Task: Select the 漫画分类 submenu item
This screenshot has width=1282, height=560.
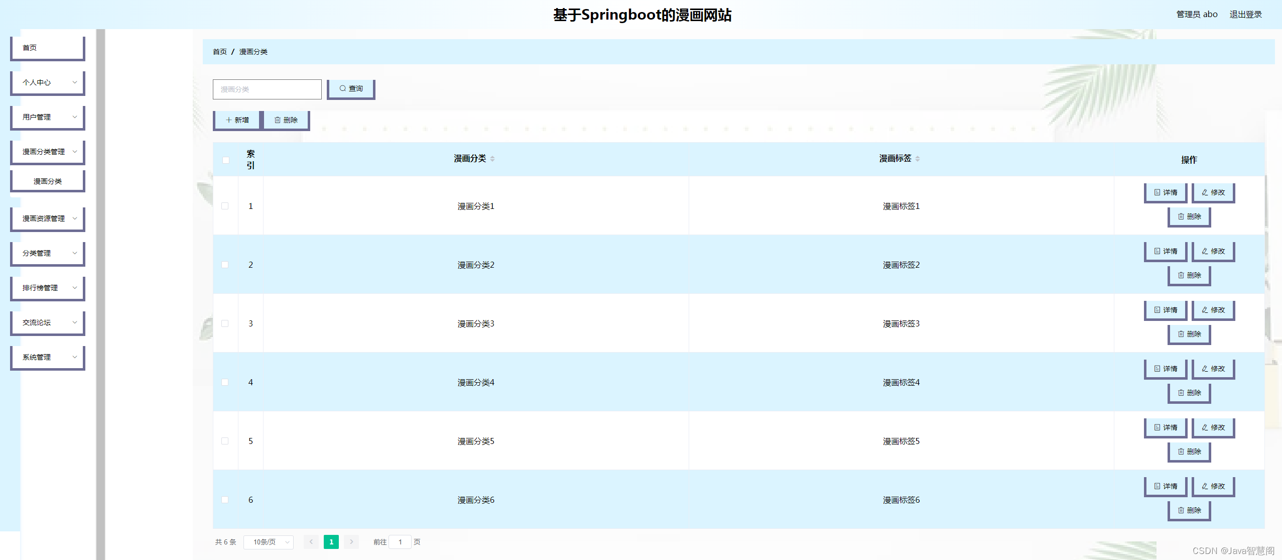Action: 48,181
